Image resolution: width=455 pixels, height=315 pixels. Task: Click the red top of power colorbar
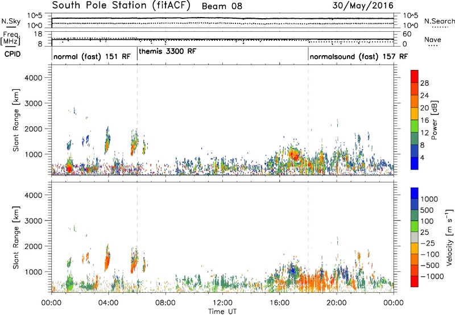415,76
